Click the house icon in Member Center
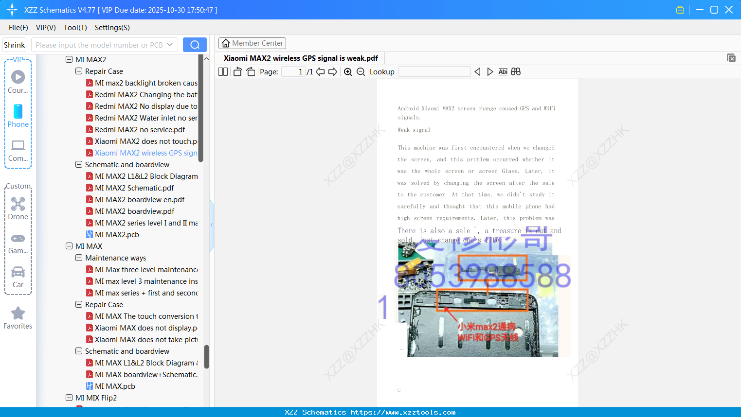The image size is (741, 417). 226,43
